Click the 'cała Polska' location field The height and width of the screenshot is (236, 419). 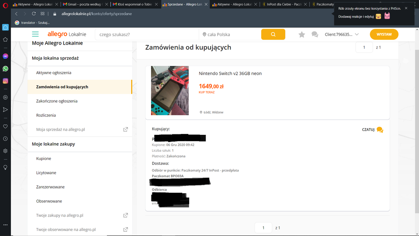point(230,34)
